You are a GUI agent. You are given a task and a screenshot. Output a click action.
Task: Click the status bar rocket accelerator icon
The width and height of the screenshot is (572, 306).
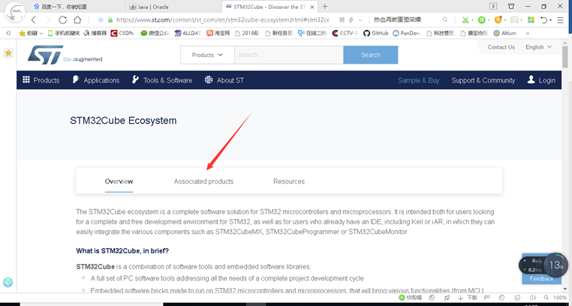(x=447, y=298)
